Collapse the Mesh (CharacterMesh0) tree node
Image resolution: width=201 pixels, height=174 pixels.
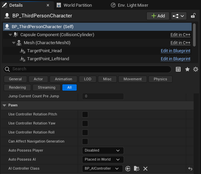click(14, 43)
